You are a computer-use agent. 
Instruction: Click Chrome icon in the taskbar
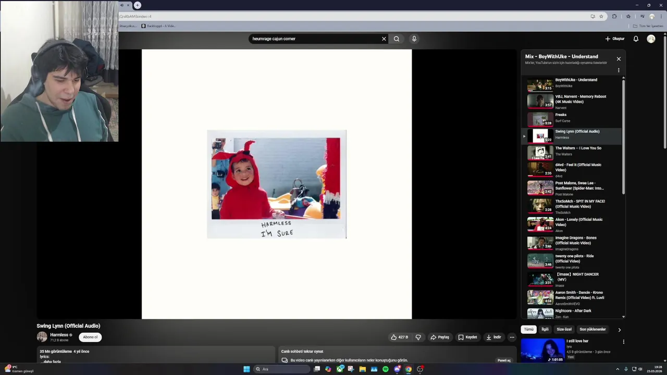[x=409, y=369]
